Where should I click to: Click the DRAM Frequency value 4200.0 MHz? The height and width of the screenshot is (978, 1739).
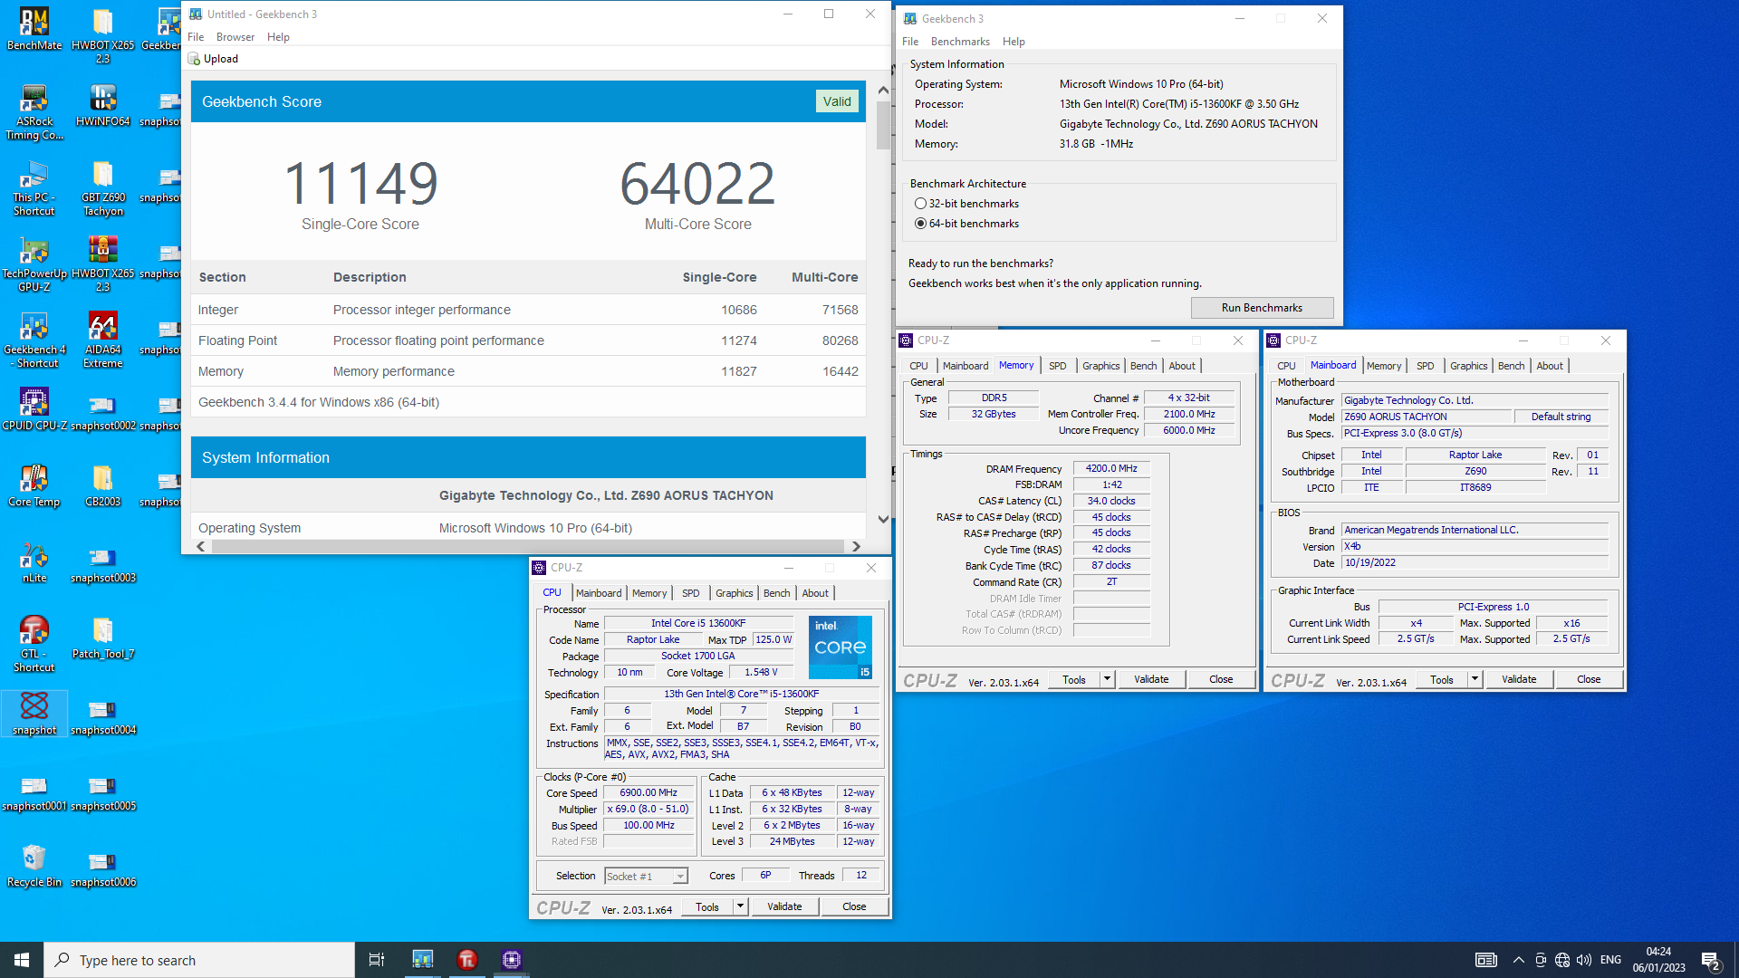coord(1111,468)
